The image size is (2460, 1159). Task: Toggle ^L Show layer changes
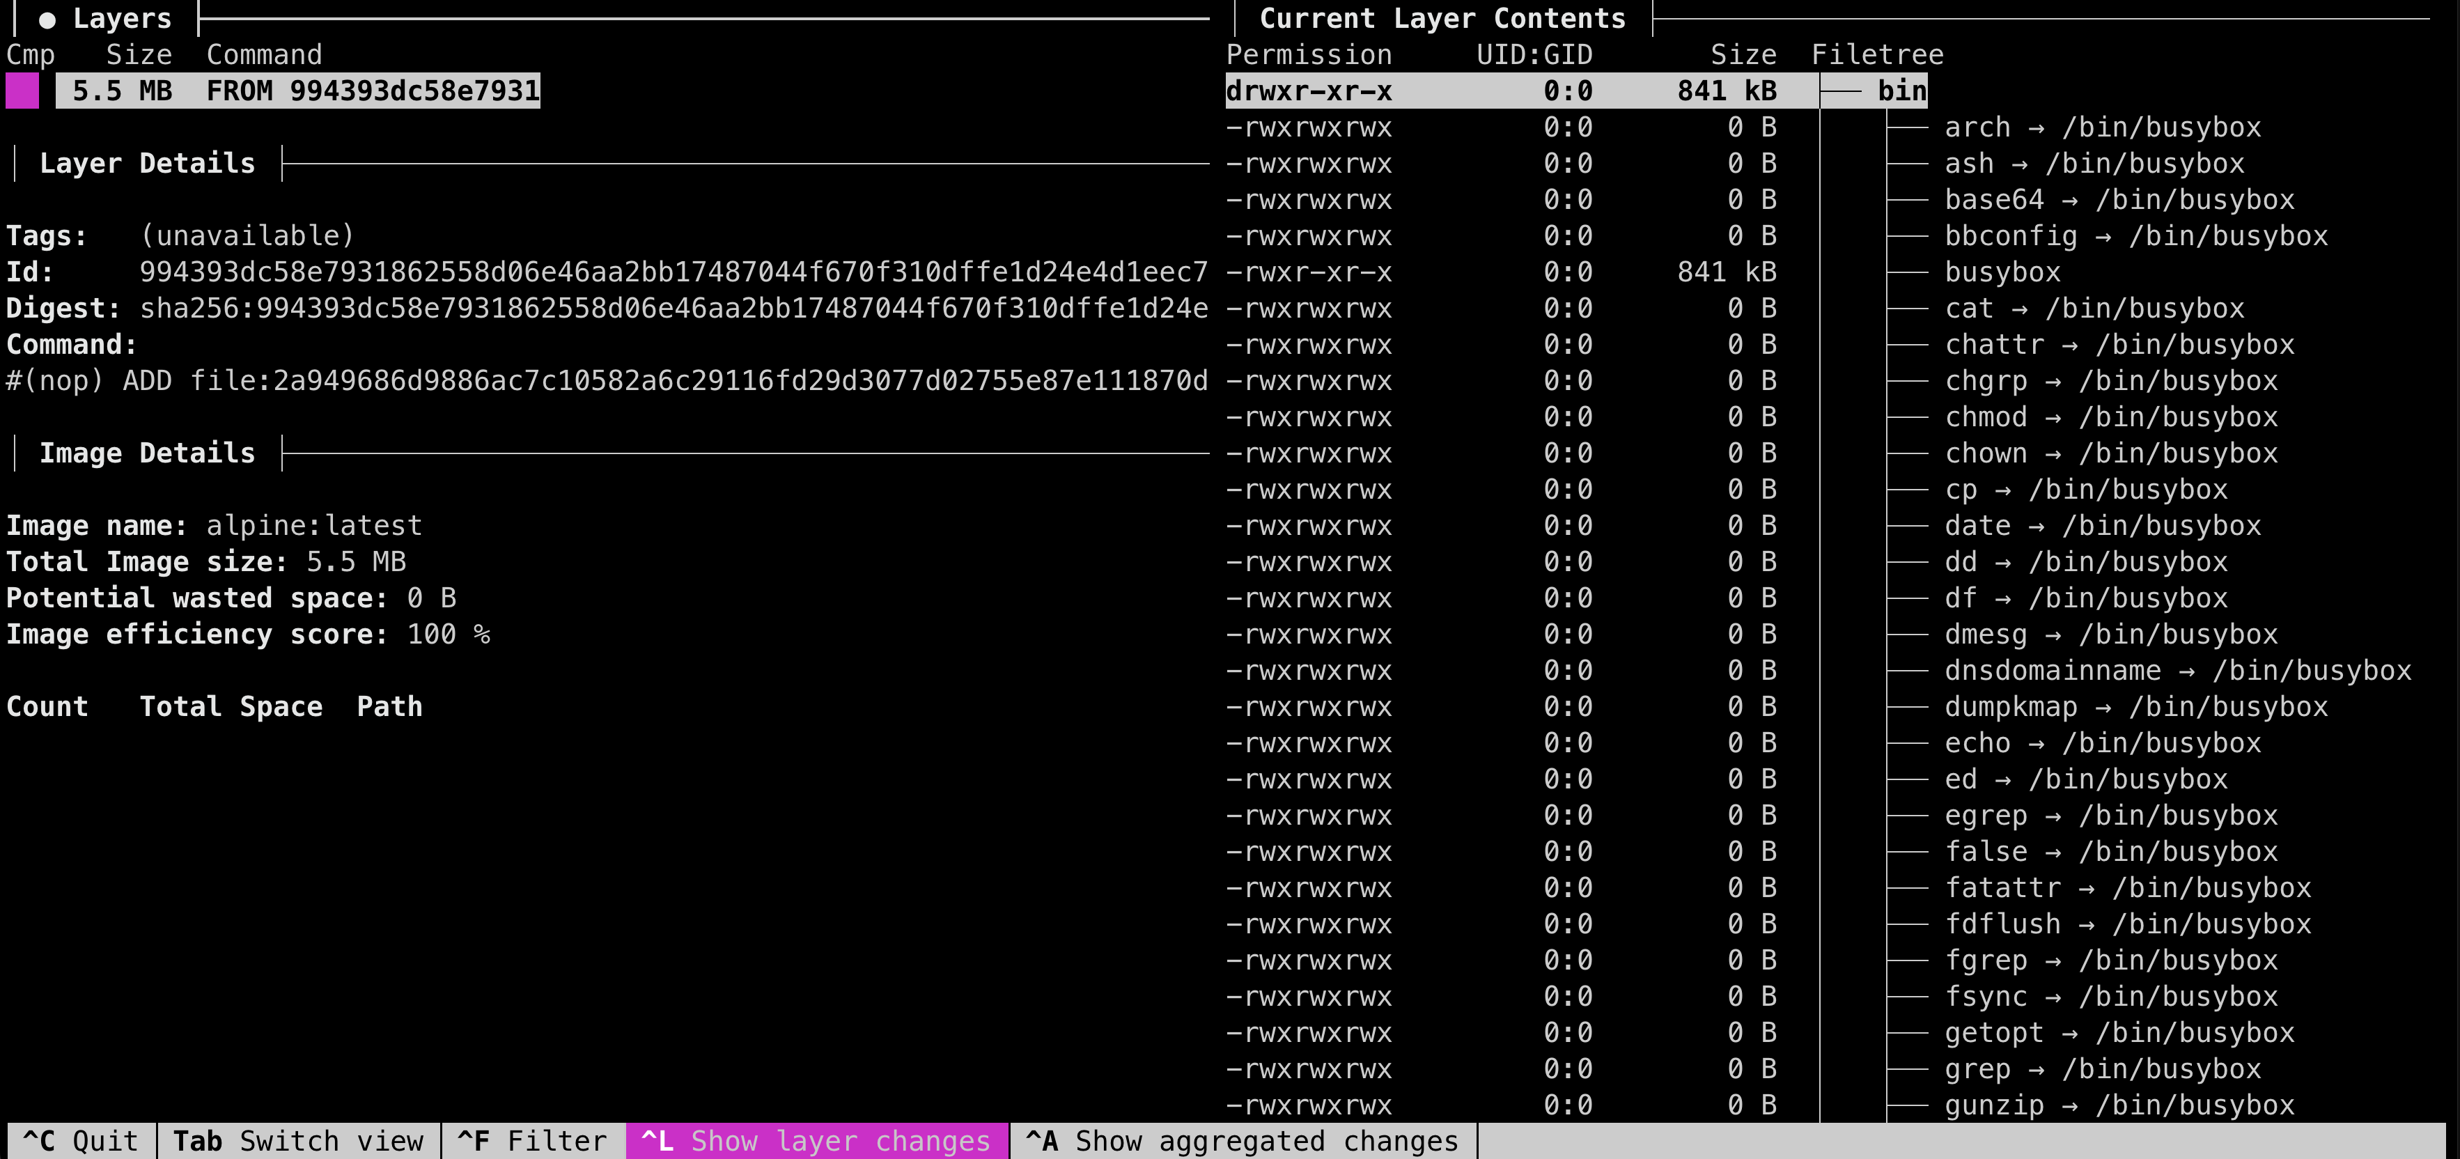pyautogui.click(x=816, y=1141)
